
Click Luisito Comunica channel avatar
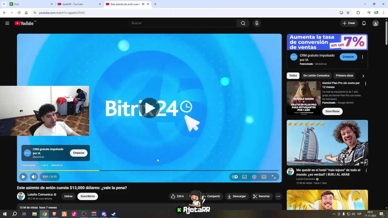(21, 196)
